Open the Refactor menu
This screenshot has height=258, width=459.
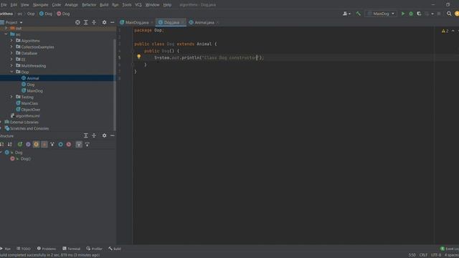[89, 5]
